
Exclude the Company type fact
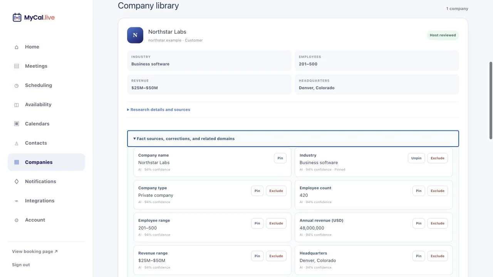pyautogui.click(x=276, y=191)
